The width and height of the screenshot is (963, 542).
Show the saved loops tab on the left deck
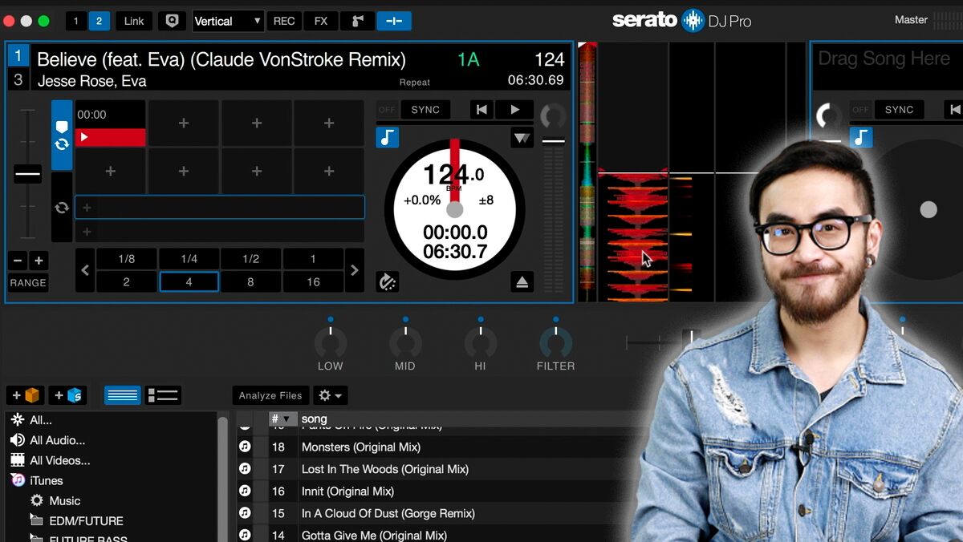tap(62, 208)
